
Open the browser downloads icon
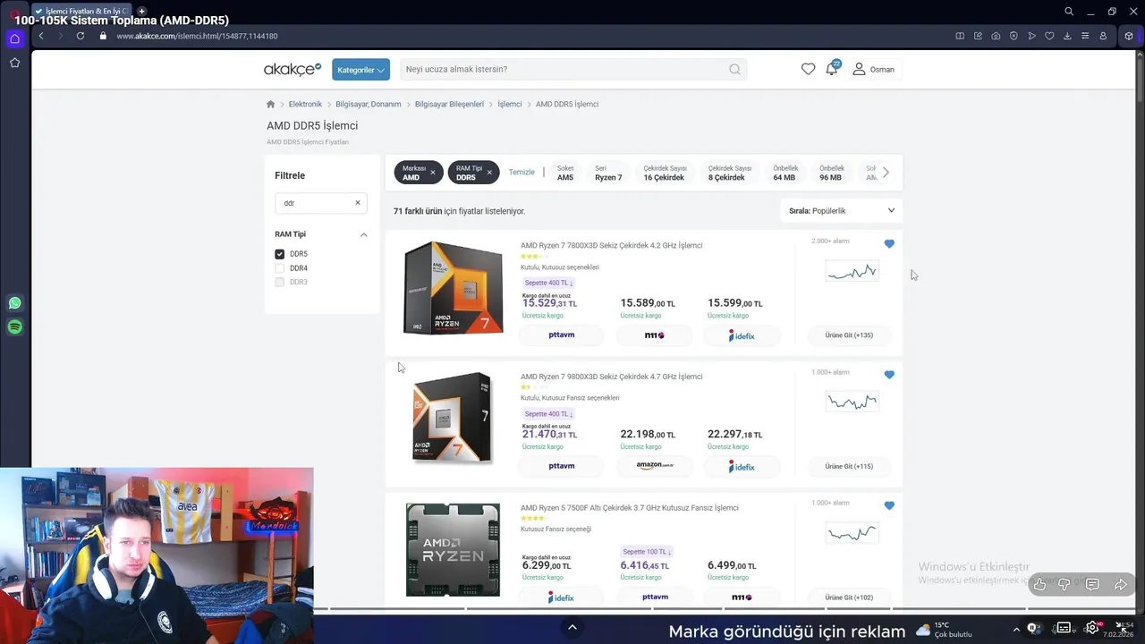(1067, 36)
